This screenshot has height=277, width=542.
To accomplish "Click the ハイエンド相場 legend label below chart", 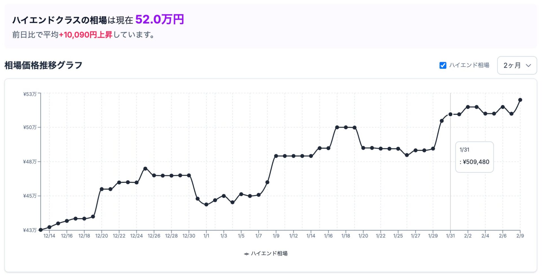I will coord(269,254).
